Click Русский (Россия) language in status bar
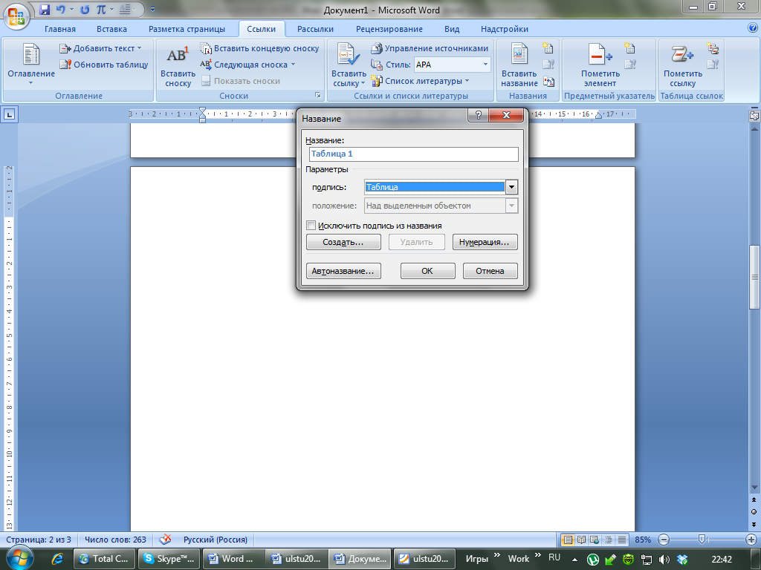The width and height of the screenshot is (761, 570). pos(215,540)
